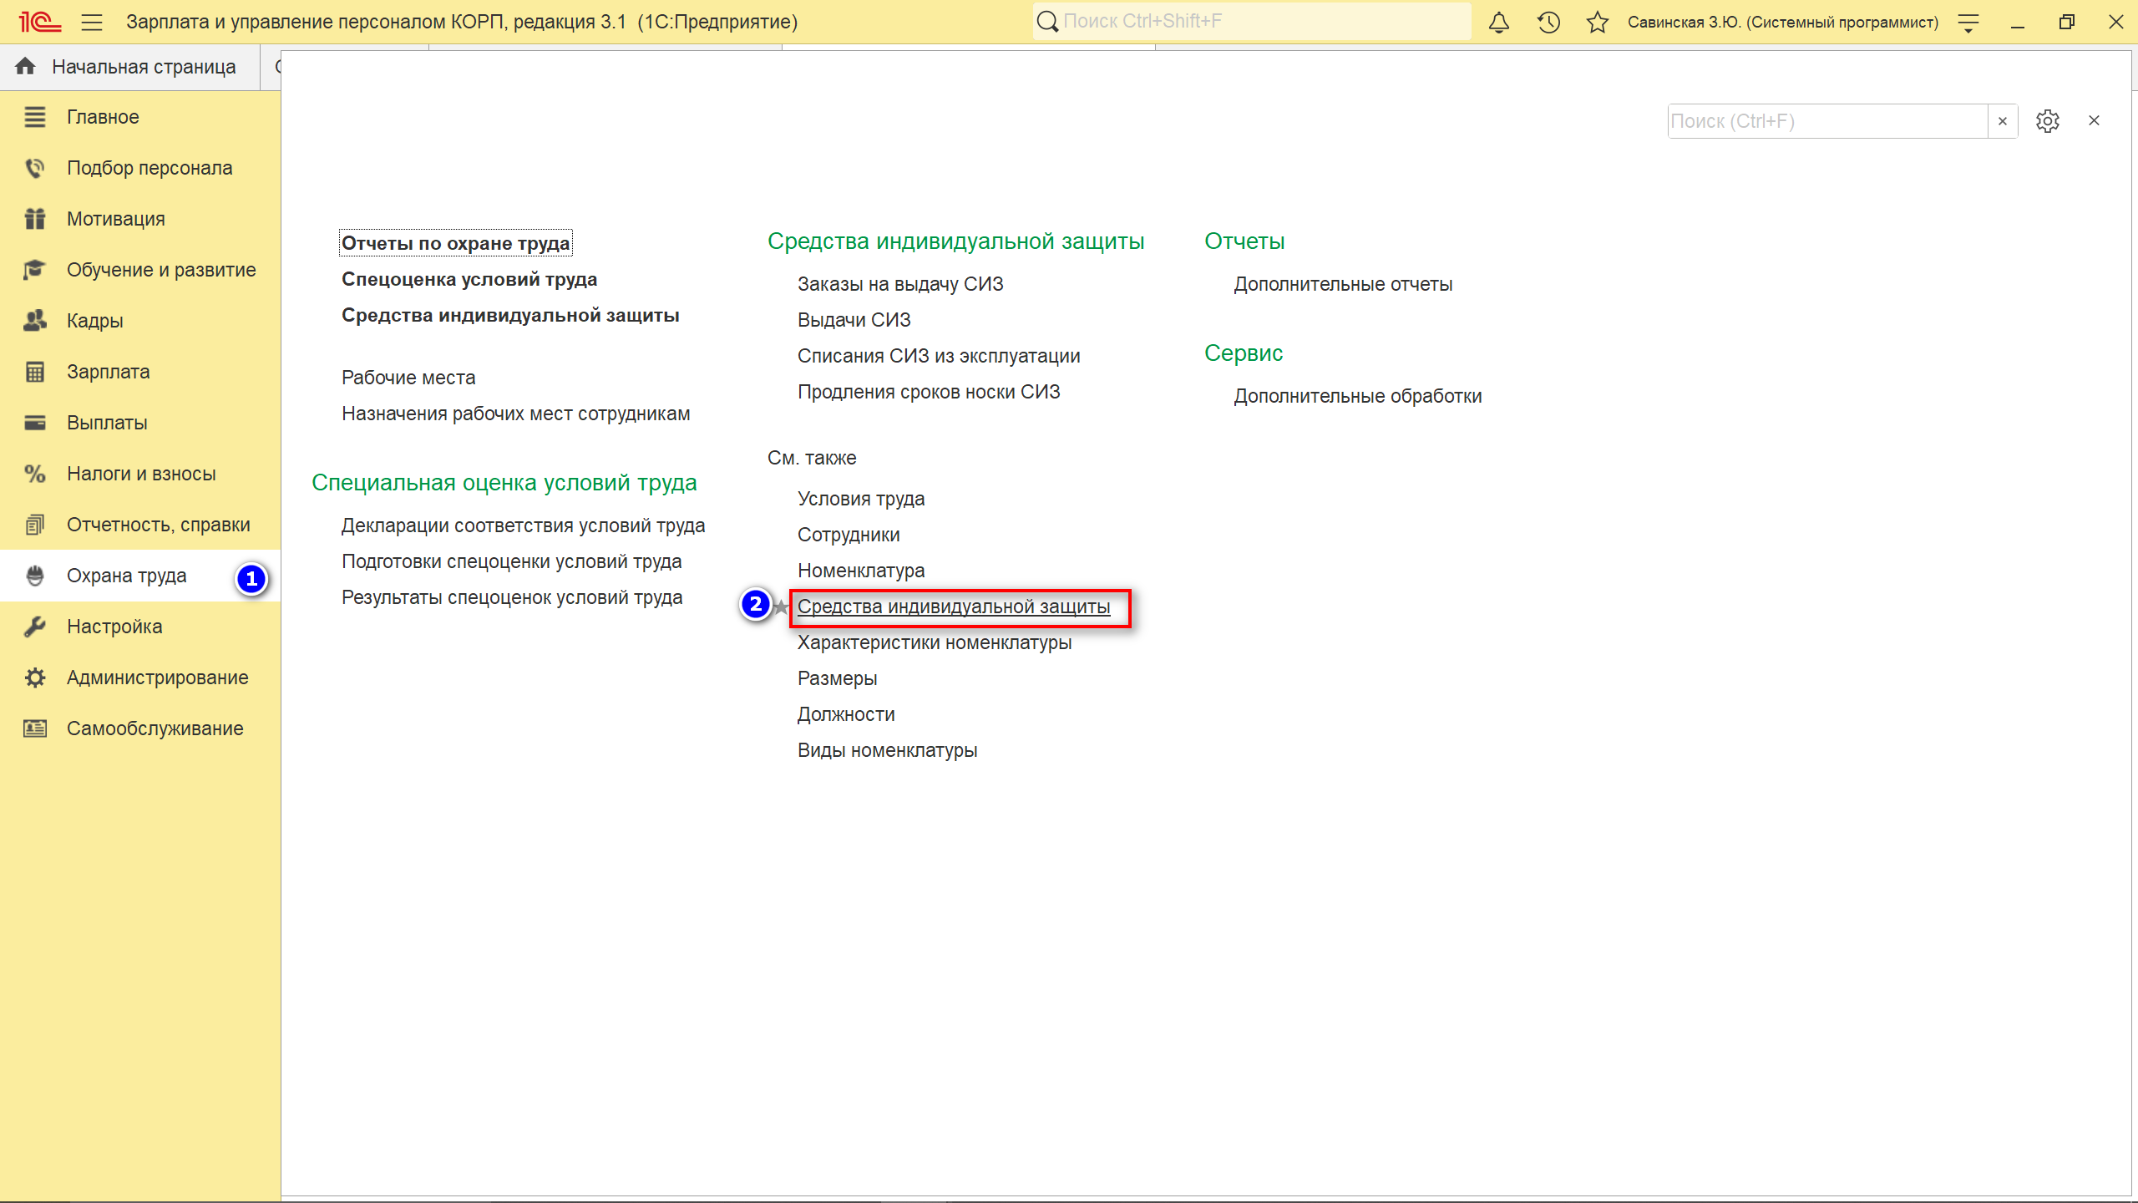Viewport: 2138px width, 1203px height.
Task: Open Рабочие места link
Action: [x=408, y=378]
